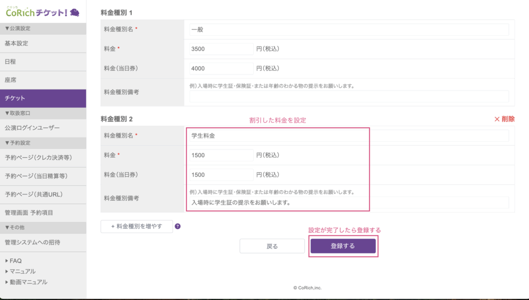Expand the マニュアル section
The image size is (529, 300).
click(x=21, y=271)
